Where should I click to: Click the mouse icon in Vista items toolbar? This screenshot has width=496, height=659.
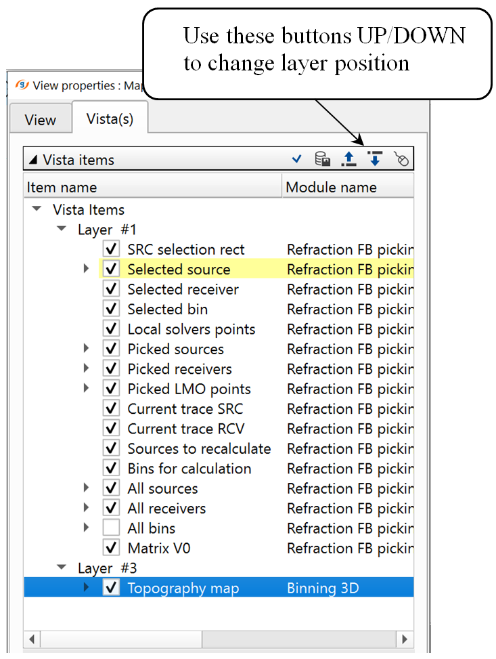[x=401, y=159]
